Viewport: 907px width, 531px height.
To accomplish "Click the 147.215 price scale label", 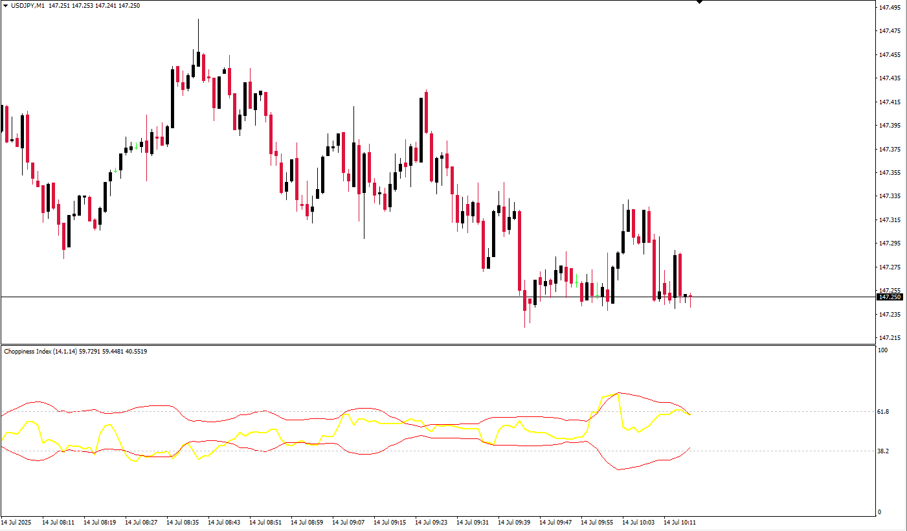I will 888,338.
